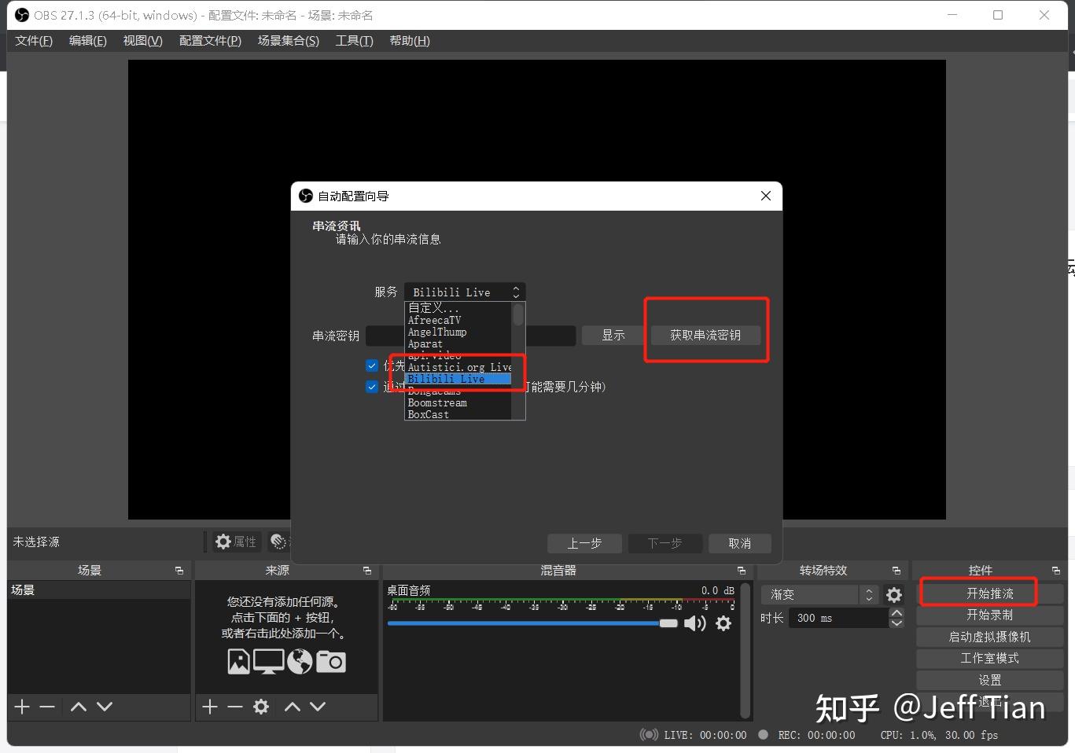Click 桌面音频 volume slider handle
The width and height of the screenshot is (1075, 753).
(x=668, y=623)
